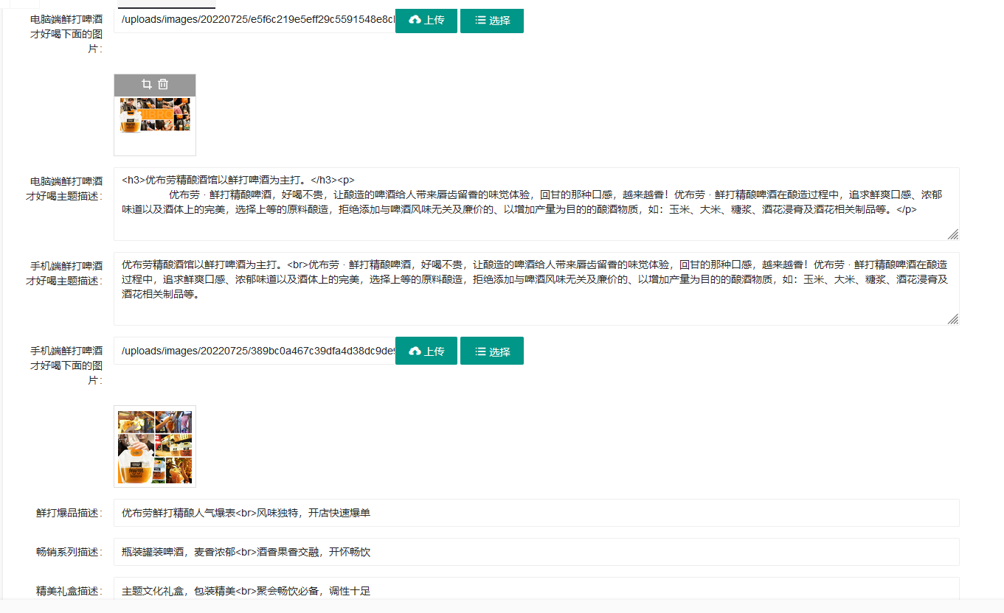1004x613 pixels.
Task: Open the desktop beer collage thumbnail
Action: coord(155,116)
